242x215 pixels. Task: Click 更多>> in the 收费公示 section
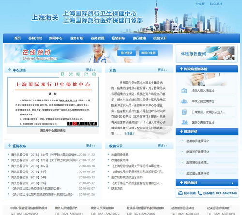click(x=163, y=146)
